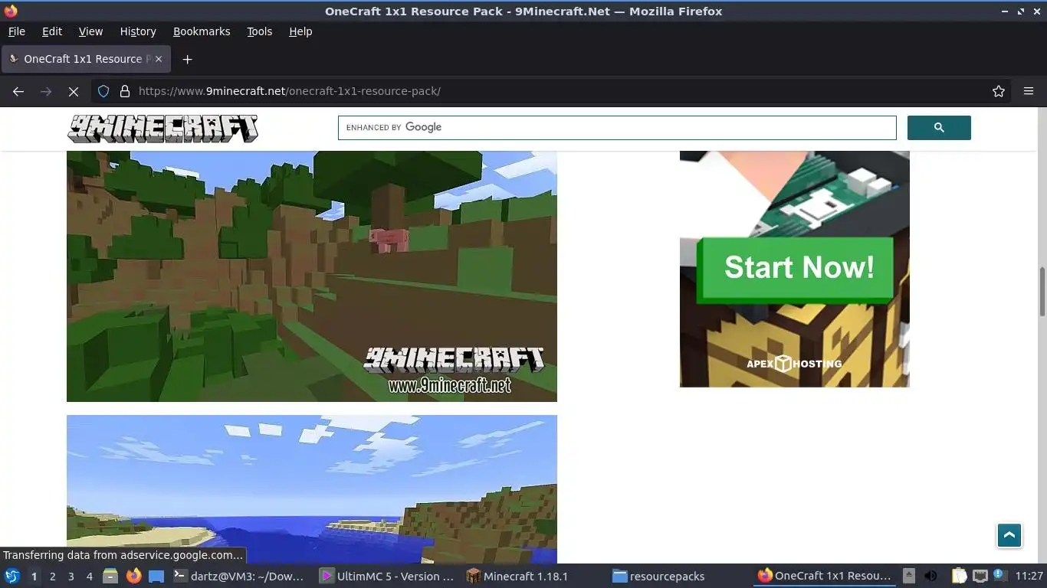
Task: Click the taskbar clock showing 11:27
Action: pos(1029,576)
